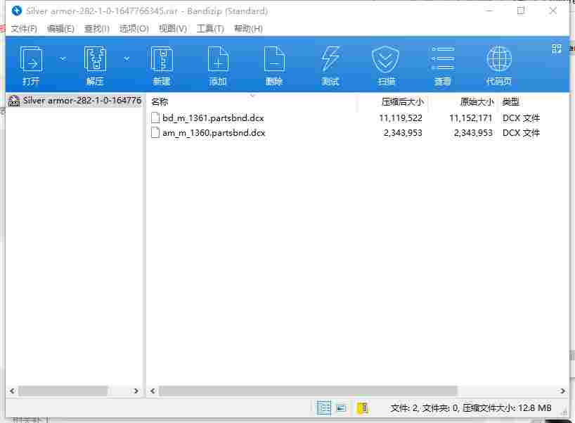Click the 打开 (Open) toolbar icon
Viewport: 575px width, 423px height.
[31, 58]
